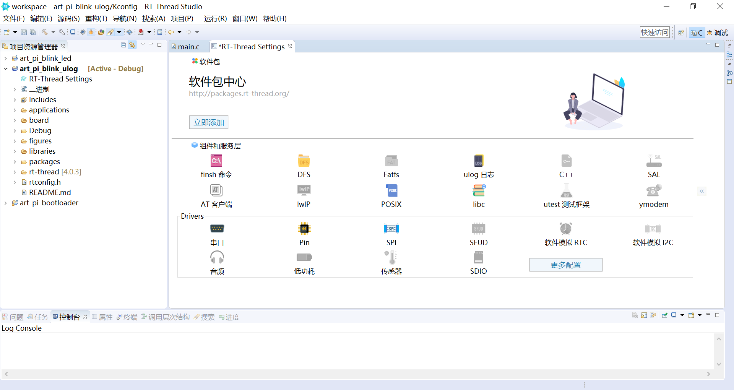This screenshot has height=390, width=734.
Task: Toggle 快速访问 quick access field
Action: pyautogui.click(x=654, y=32)
